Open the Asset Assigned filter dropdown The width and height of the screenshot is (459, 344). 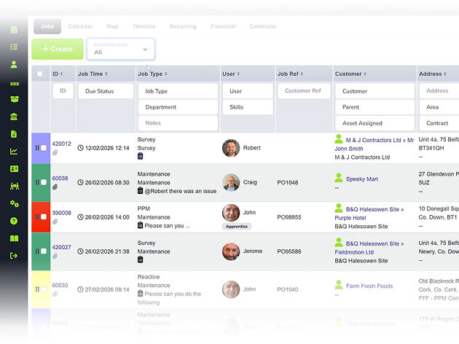pyautogui.click(x=375, y=123)
